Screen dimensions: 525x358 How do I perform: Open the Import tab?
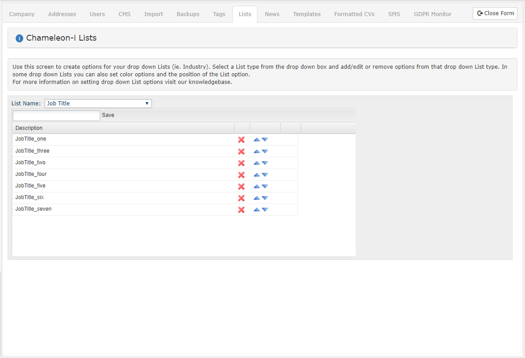154,14
